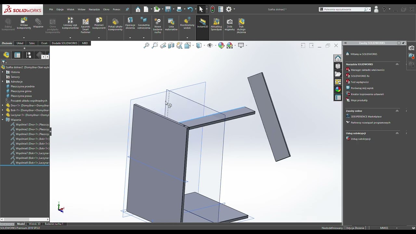This screenshot has width=416, height=234.
Task: Expand the Adnotacje tree node
Action: 3,82
